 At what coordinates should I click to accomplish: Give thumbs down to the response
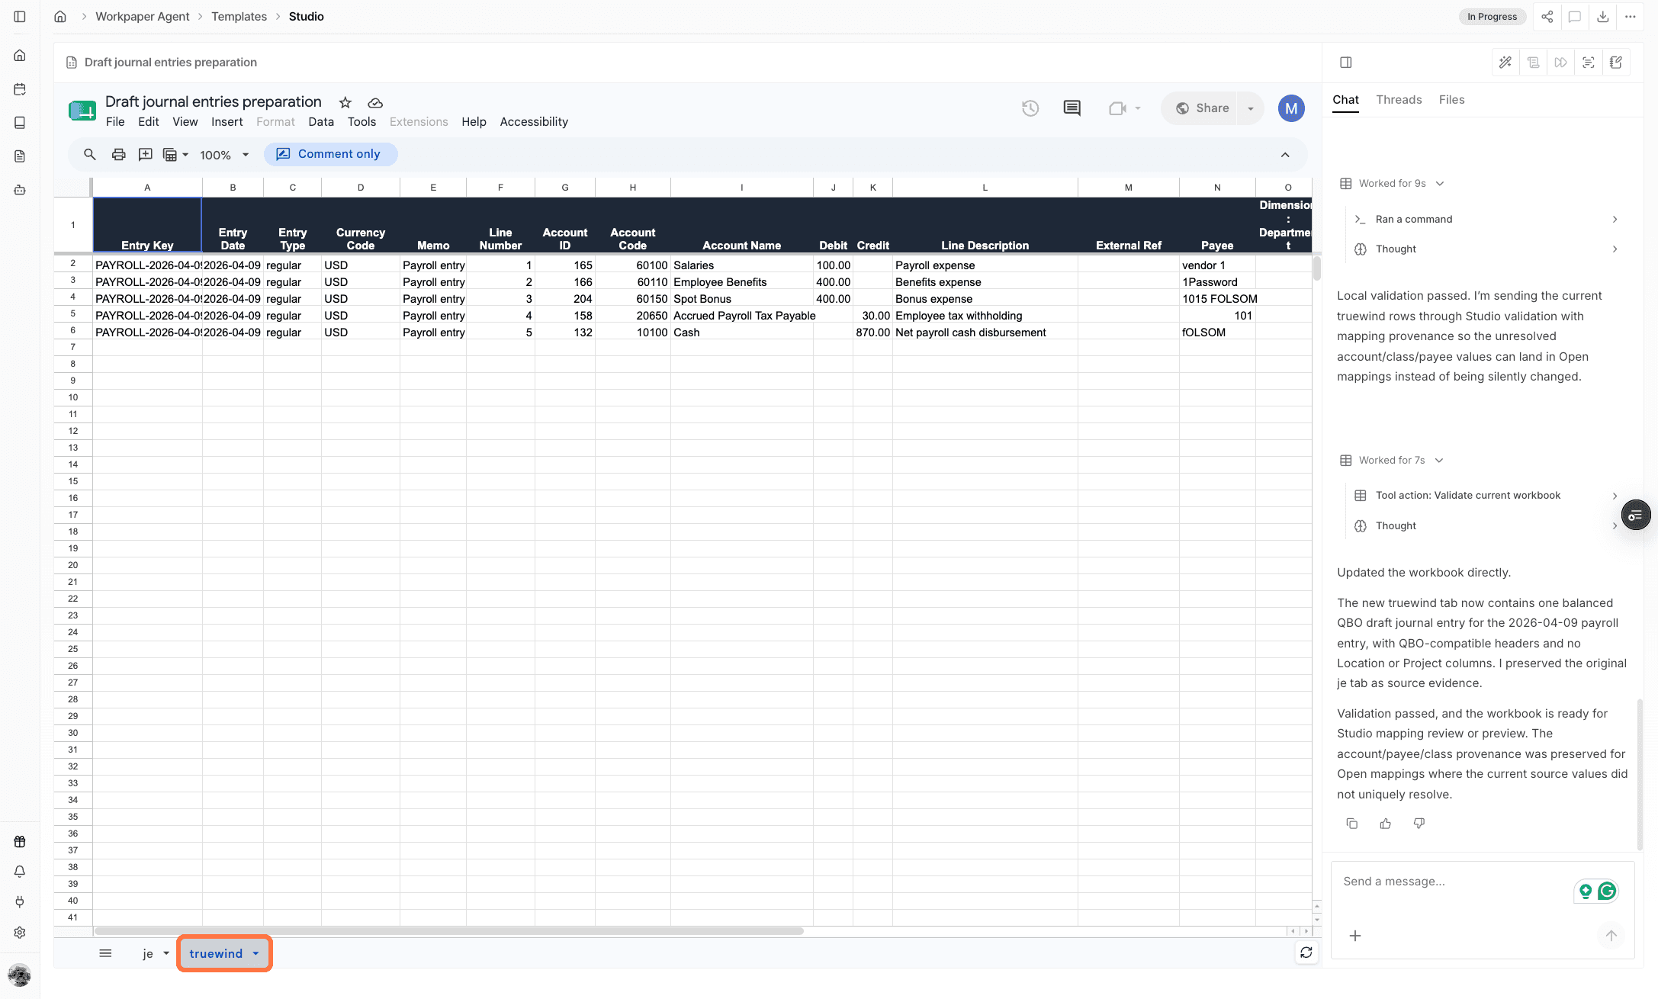[x=1419, y=824]
